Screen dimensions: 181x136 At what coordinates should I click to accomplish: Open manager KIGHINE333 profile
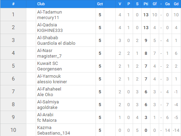click(50, 31)
